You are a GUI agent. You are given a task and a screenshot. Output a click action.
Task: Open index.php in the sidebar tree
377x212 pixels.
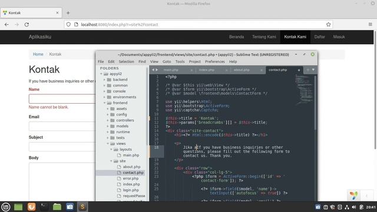tap(131, 184)
